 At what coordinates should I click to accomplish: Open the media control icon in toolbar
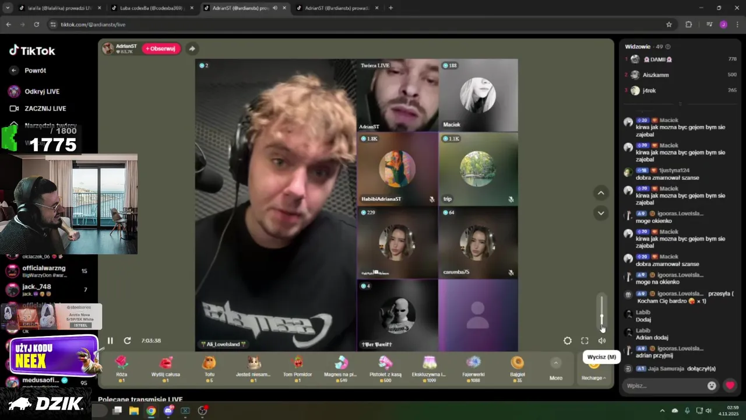point(709,24)
